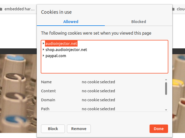Viewport: 185px width, 138px height.
Task: Open the embedded har… bookmark folder
Action: coord(17,9)
